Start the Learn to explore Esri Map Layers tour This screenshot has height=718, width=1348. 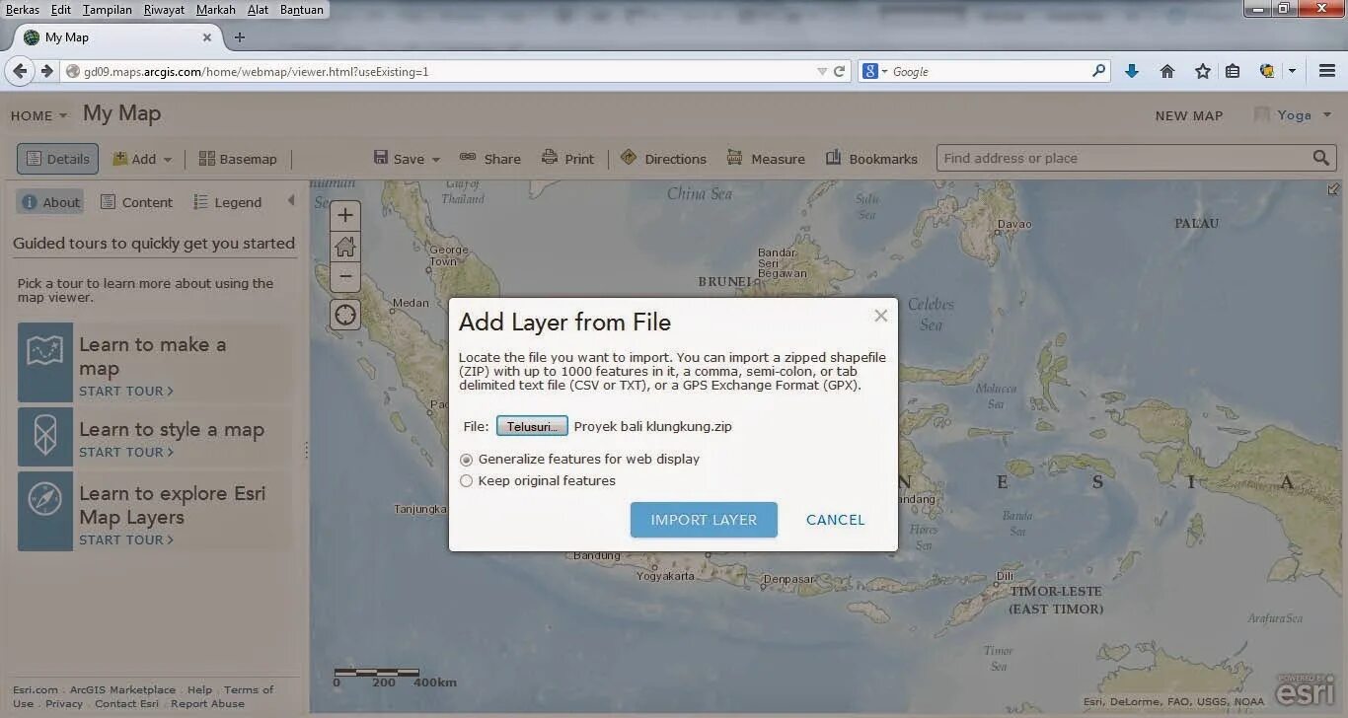point(125,540)
